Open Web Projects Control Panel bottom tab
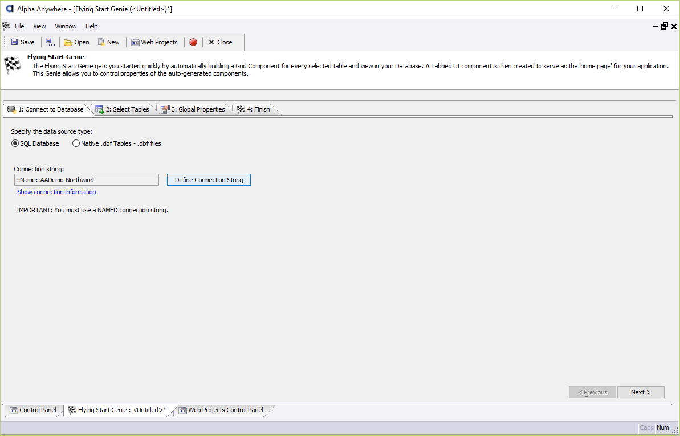The width and height of the screenshot is (680, 436). coord(221,410)
